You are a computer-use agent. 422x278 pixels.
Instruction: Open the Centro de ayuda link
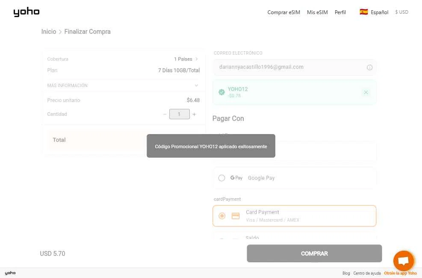point(367,273)
